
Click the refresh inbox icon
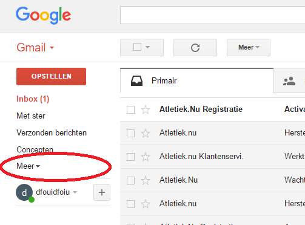pos(195,48)
